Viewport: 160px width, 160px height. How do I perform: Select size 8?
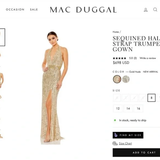coord(151,98)
